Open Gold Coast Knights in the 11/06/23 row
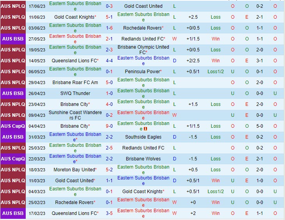This screenshot has width=285, height=220. point(75,17)
